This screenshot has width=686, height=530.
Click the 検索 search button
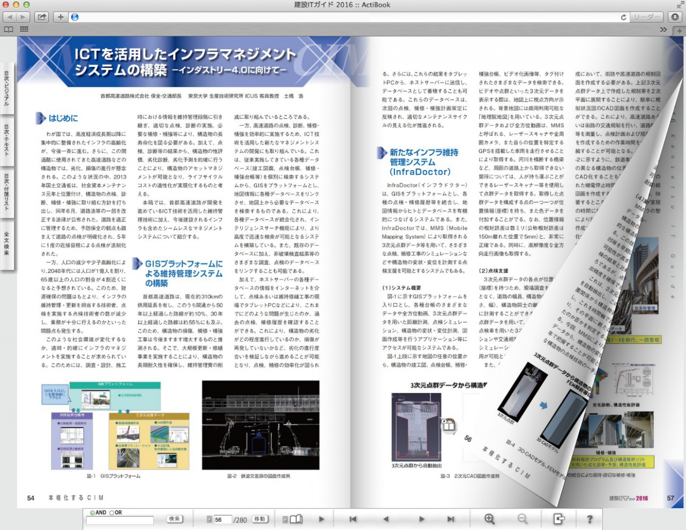[174, 519]
